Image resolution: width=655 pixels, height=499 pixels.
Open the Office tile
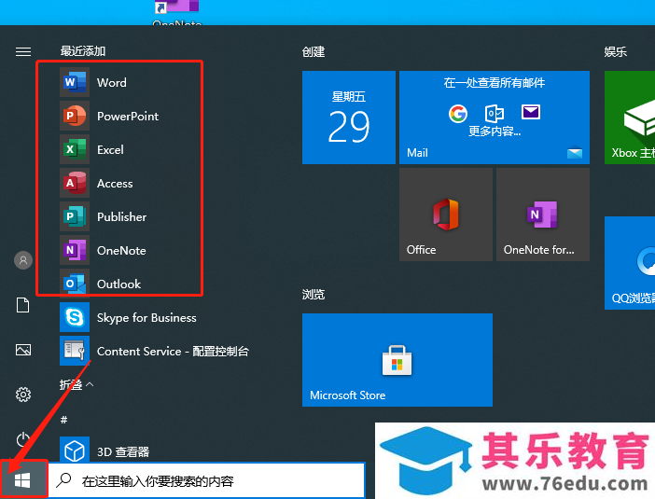click(x=446, y=215)
